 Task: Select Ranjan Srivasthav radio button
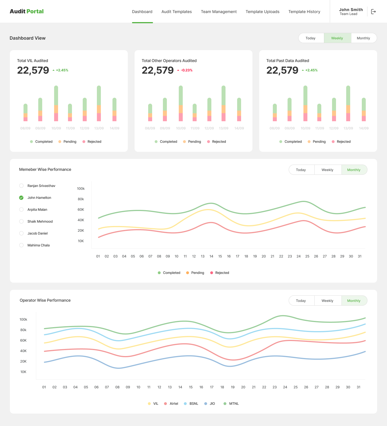(x=21, y=186)
